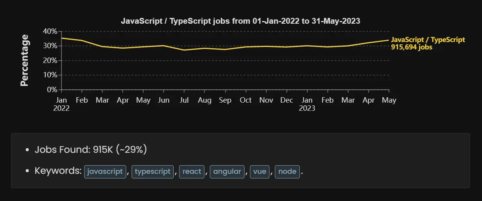Click the 40% y-axis label

[x=49, y=31]
